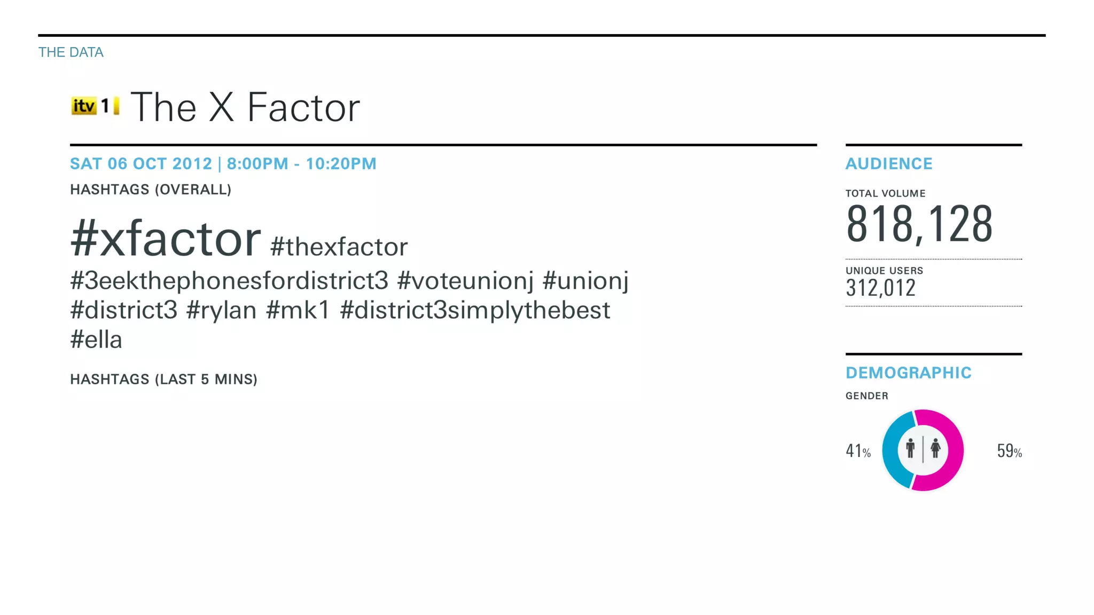Select the #thexfactor hashtag
This screenshot has height=615, width=1094.
[x=339, y=247]
